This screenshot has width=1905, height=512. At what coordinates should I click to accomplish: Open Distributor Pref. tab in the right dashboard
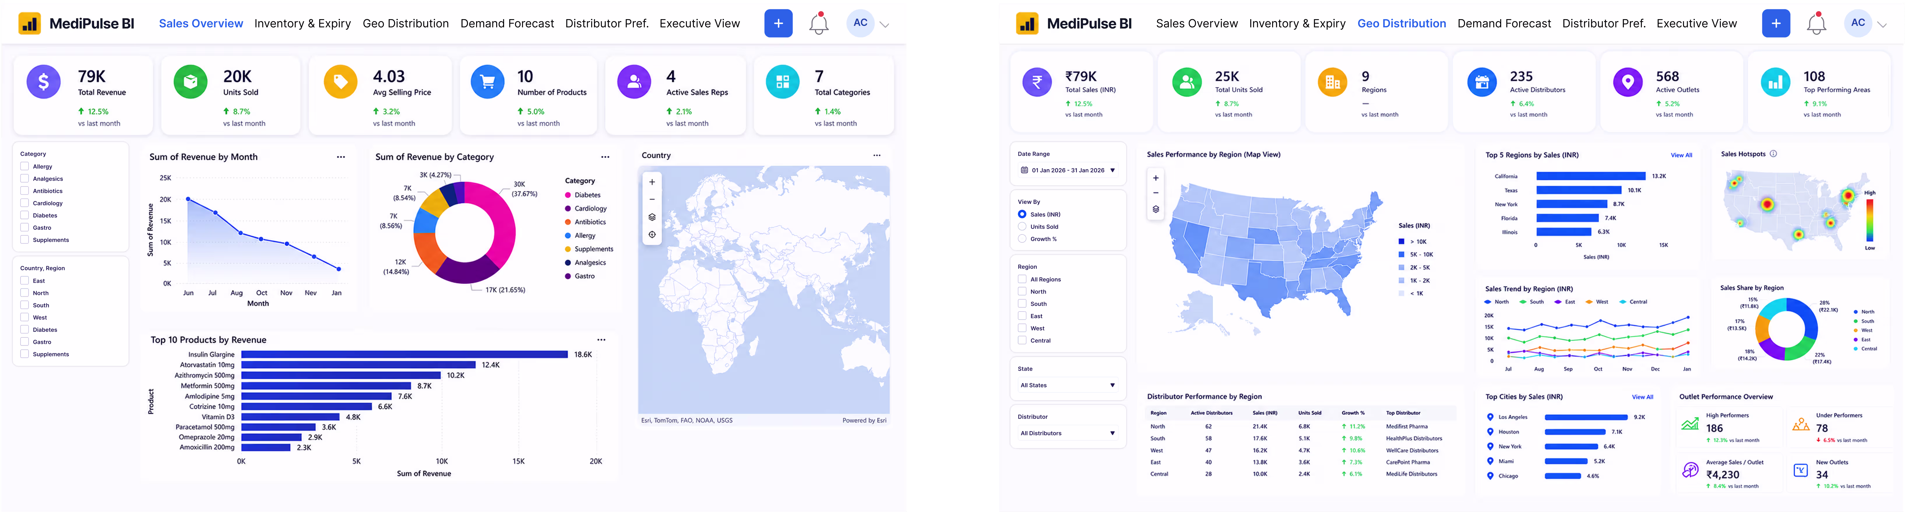pyautogui.click(x=1604, y=24)
